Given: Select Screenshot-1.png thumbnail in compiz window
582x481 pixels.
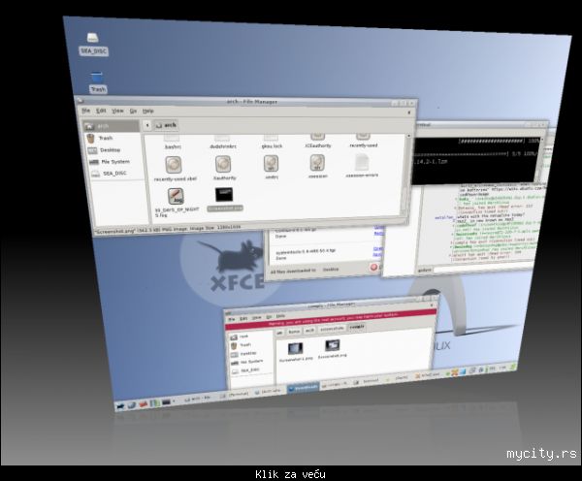Looking at the screenshot, I should point(296,348).
